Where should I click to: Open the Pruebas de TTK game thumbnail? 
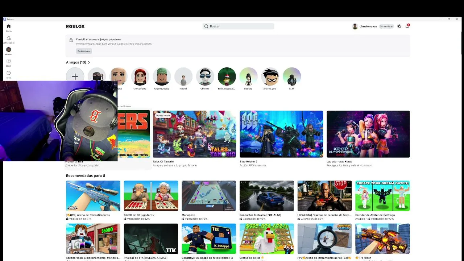click(151, 239)
